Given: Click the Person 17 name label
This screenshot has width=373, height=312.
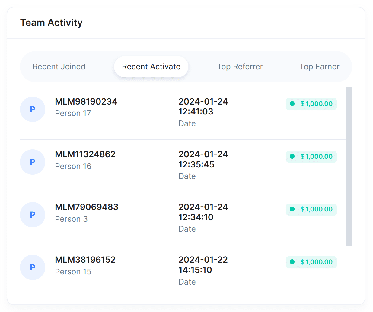Looking at the screenshot, I should point(73,114).
